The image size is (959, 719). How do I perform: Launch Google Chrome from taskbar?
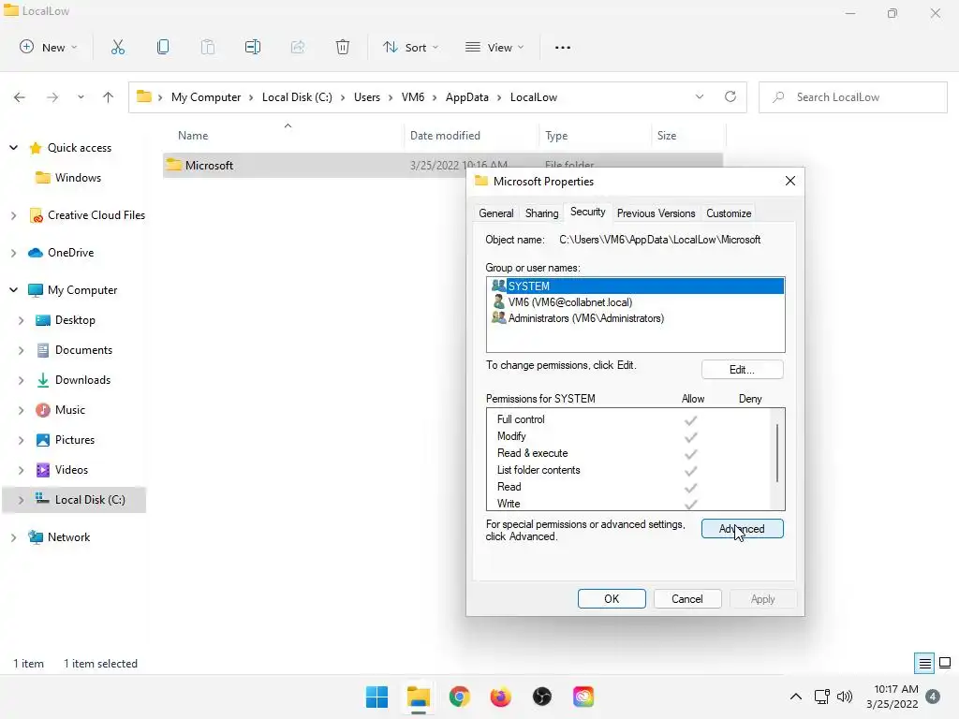click(459, 697)
